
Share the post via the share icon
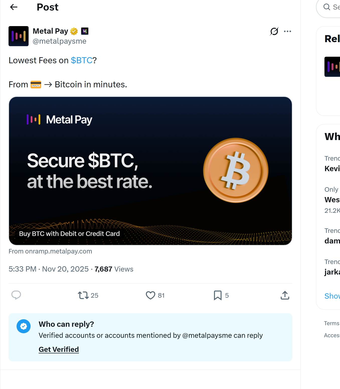285,295
